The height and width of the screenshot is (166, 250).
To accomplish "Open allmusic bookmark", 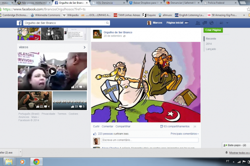I will pos(165,15).
